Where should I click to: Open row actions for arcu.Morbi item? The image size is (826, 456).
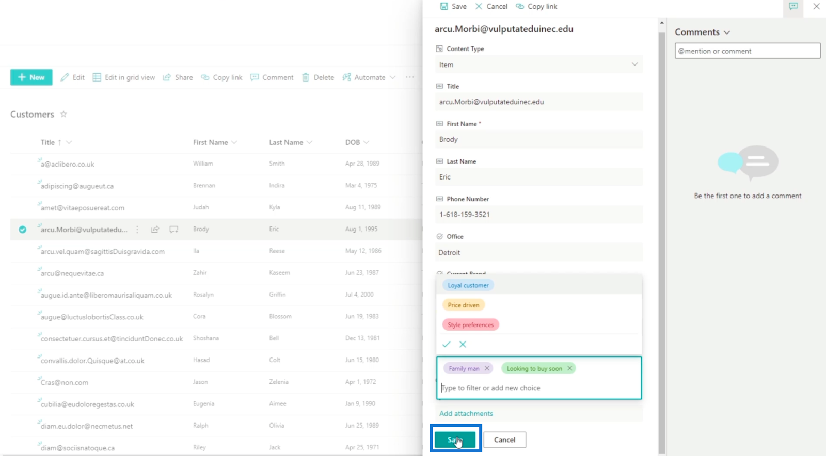[x=137, y=230]
